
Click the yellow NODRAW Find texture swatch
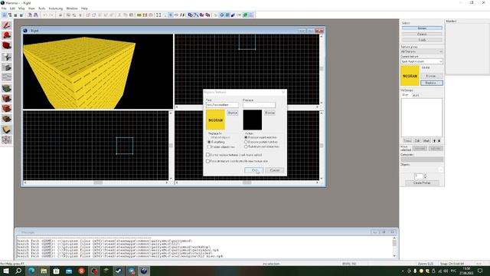point(216,120)
